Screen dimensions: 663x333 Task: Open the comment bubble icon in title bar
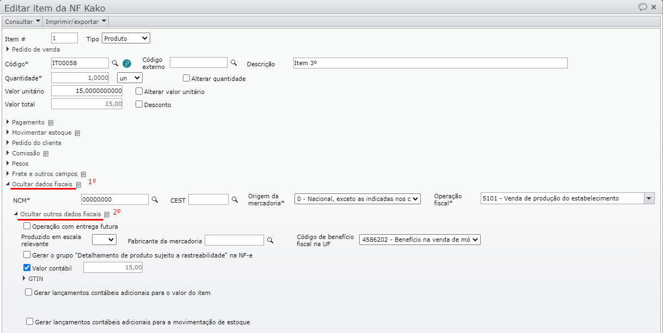coord(642,7)
